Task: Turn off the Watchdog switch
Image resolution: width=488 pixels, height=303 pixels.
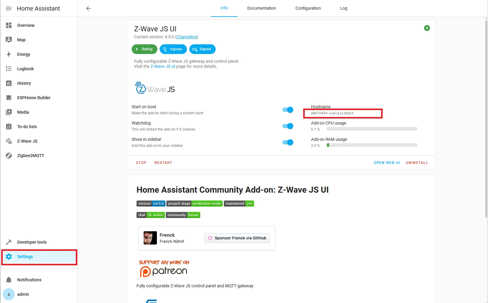Action: point(287,126)
